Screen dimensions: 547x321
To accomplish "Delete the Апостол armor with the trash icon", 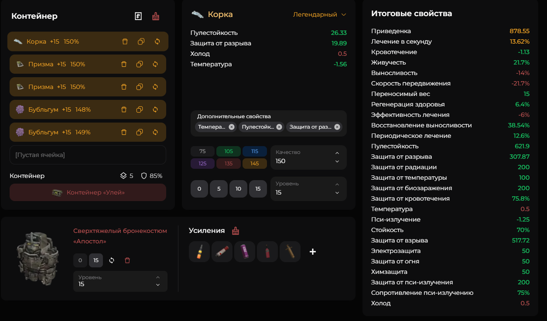I will coord(127,260).
